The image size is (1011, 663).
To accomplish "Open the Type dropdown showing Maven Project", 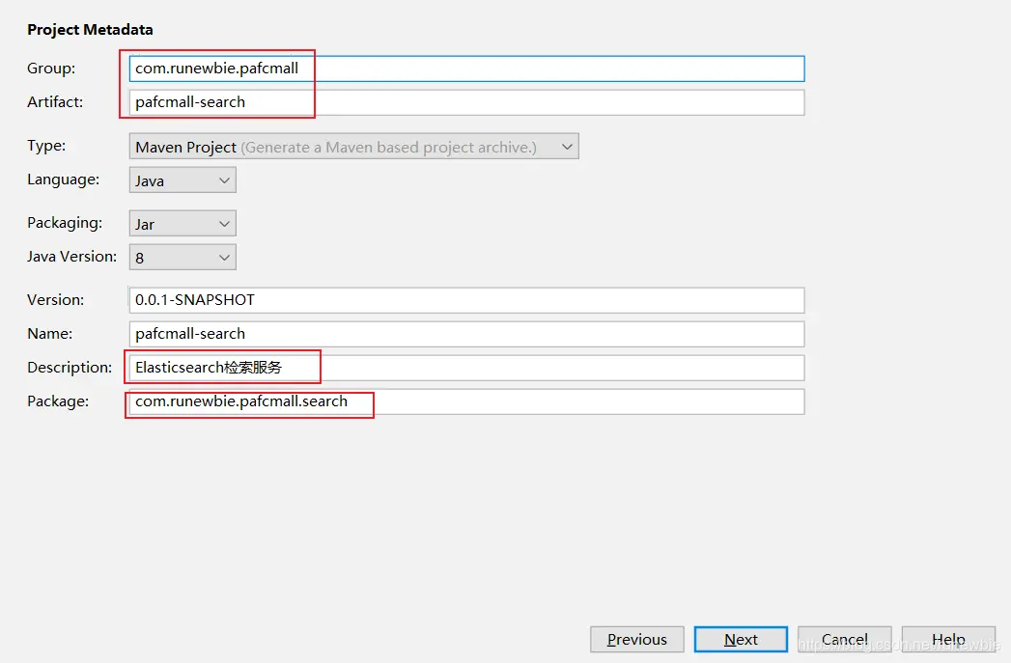I will pos(354,147).
